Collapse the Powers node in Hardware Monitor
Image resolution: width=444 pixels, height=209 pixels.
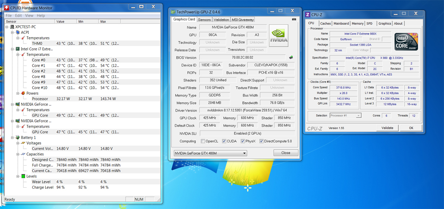[x=18, y=93]
